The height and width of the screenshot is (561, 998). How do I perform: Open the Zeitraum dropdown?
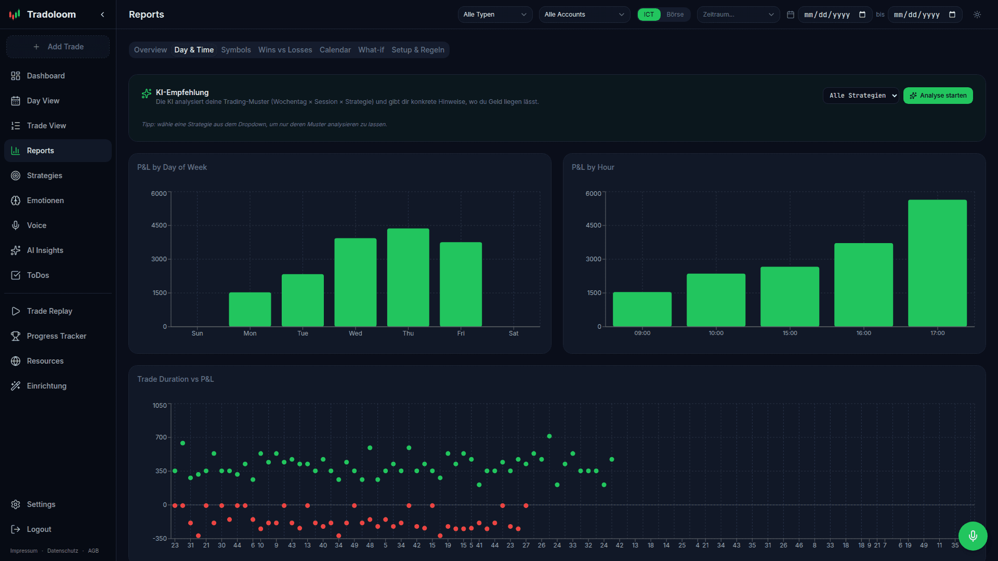tap(738, 15)
